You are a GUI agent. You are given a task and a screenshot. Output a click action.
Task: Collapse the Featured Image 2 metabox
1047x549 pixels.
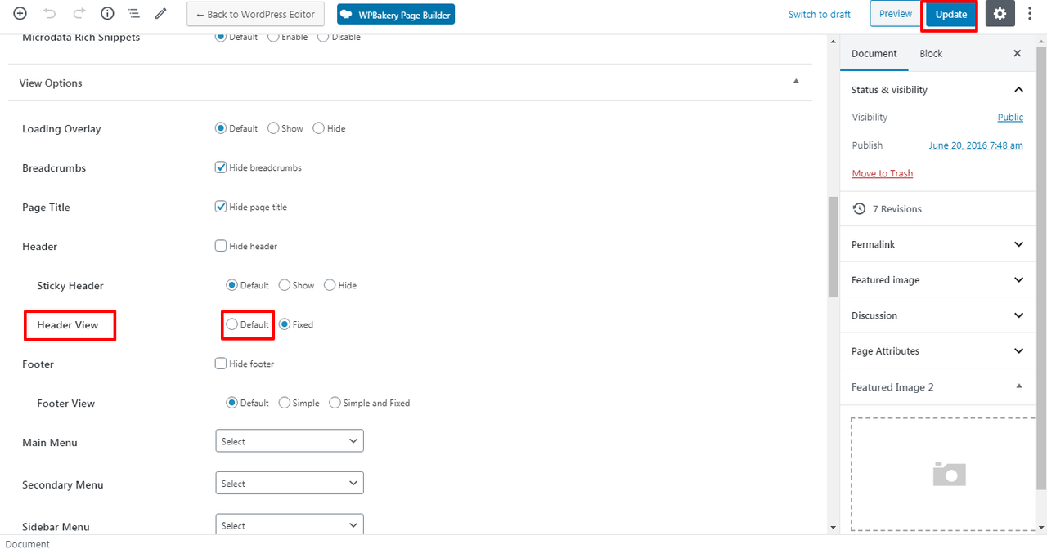[1018, 386]
